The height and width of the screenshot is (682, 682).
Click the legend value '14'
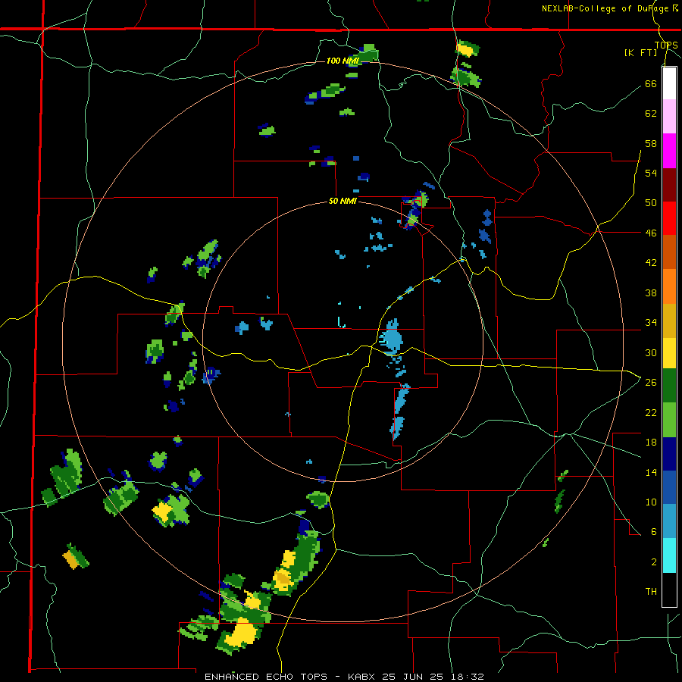click(x=651, y=472)
